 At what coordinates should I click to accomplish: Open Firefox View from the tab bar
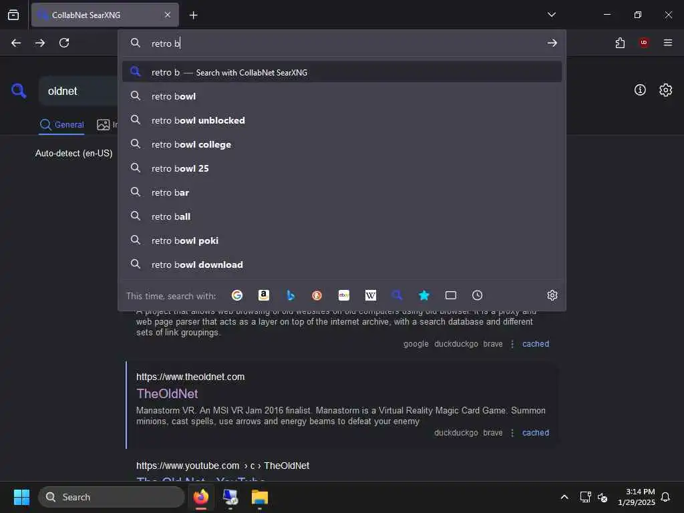pyautogui.click(x=13, y=15)
